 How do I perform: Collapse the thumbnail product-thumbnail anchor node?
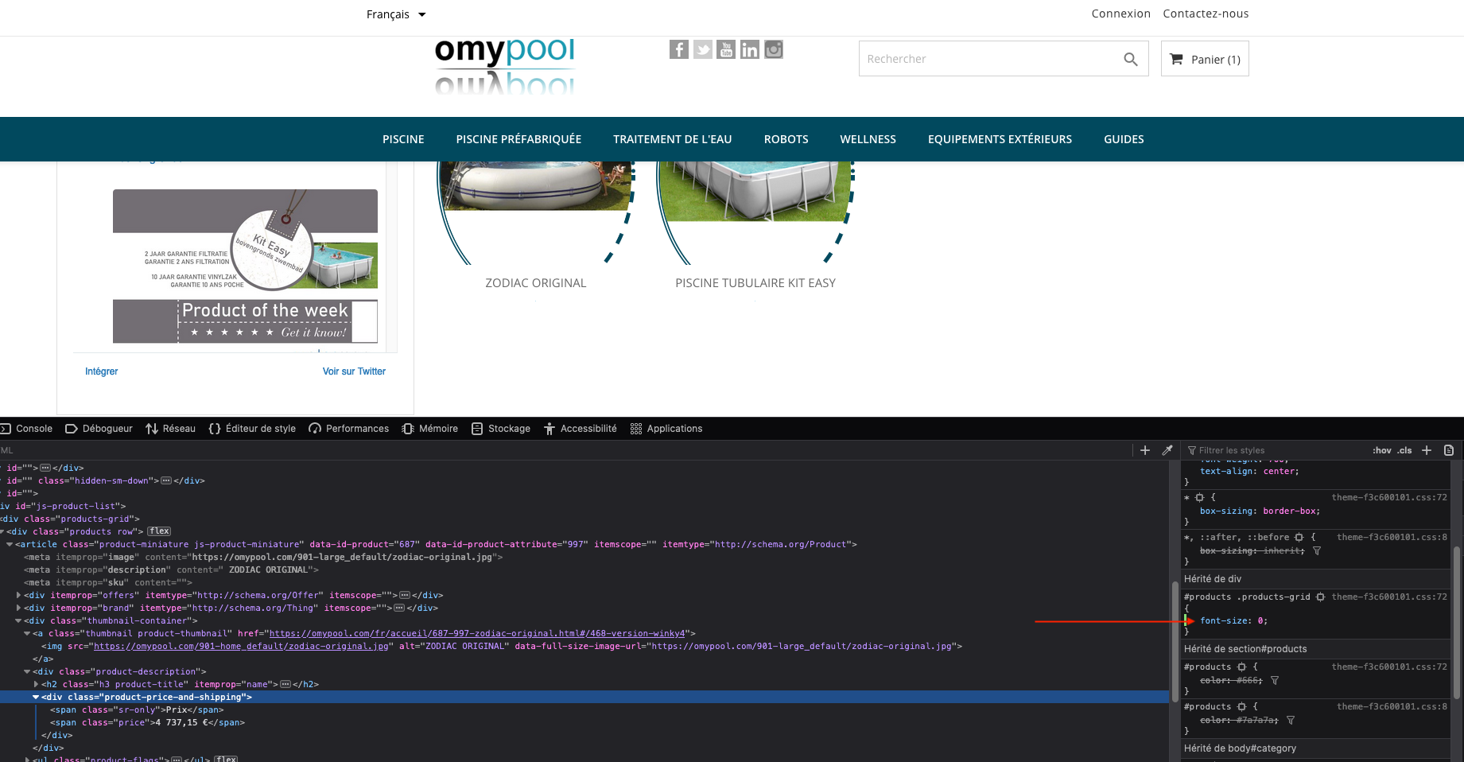coord(27,633)
